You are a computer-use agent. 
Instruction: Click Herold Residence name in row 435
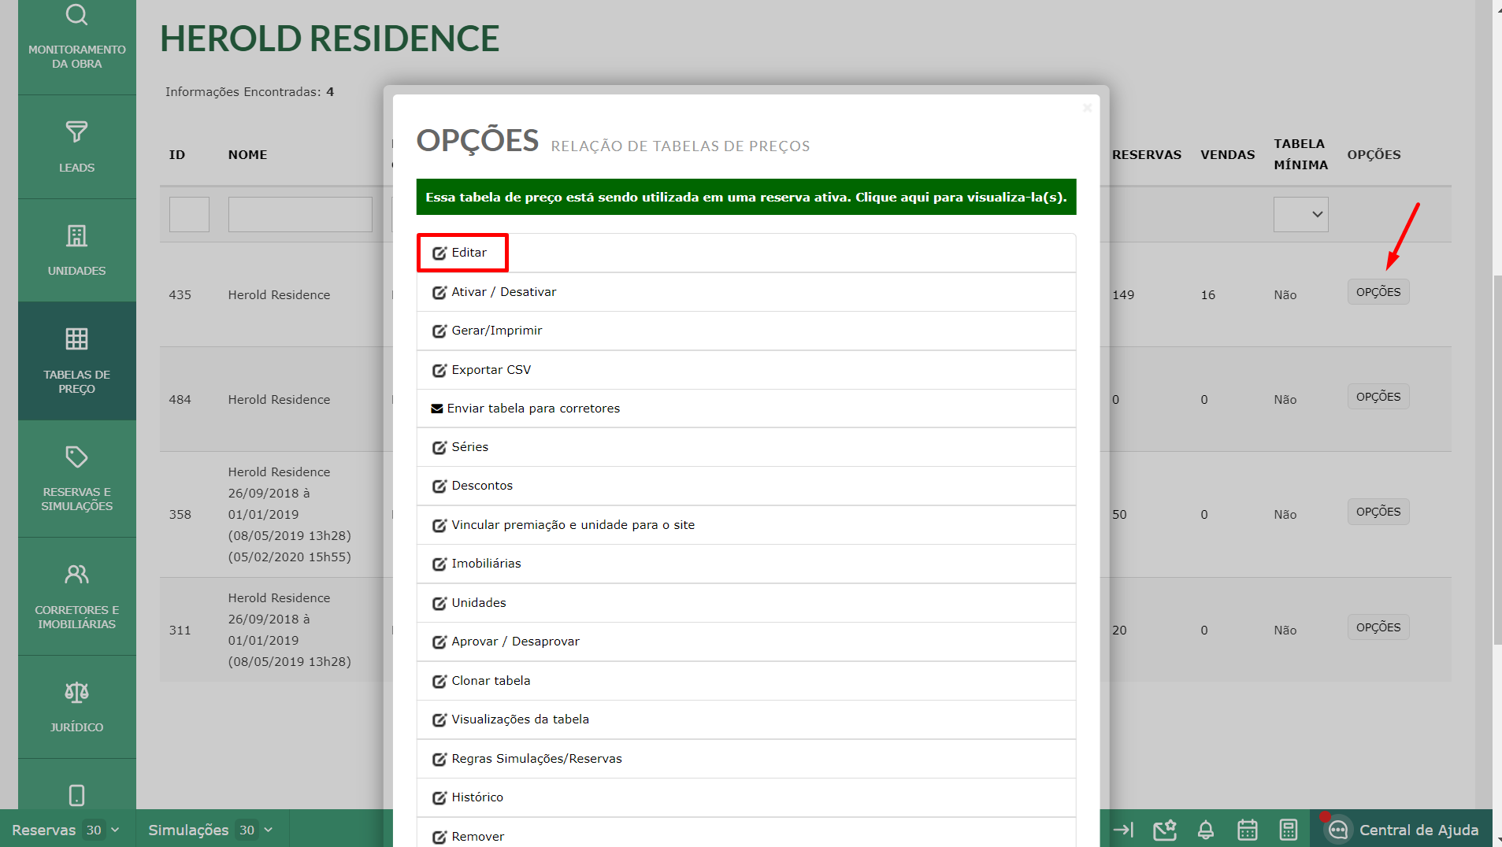click(279, 295)
